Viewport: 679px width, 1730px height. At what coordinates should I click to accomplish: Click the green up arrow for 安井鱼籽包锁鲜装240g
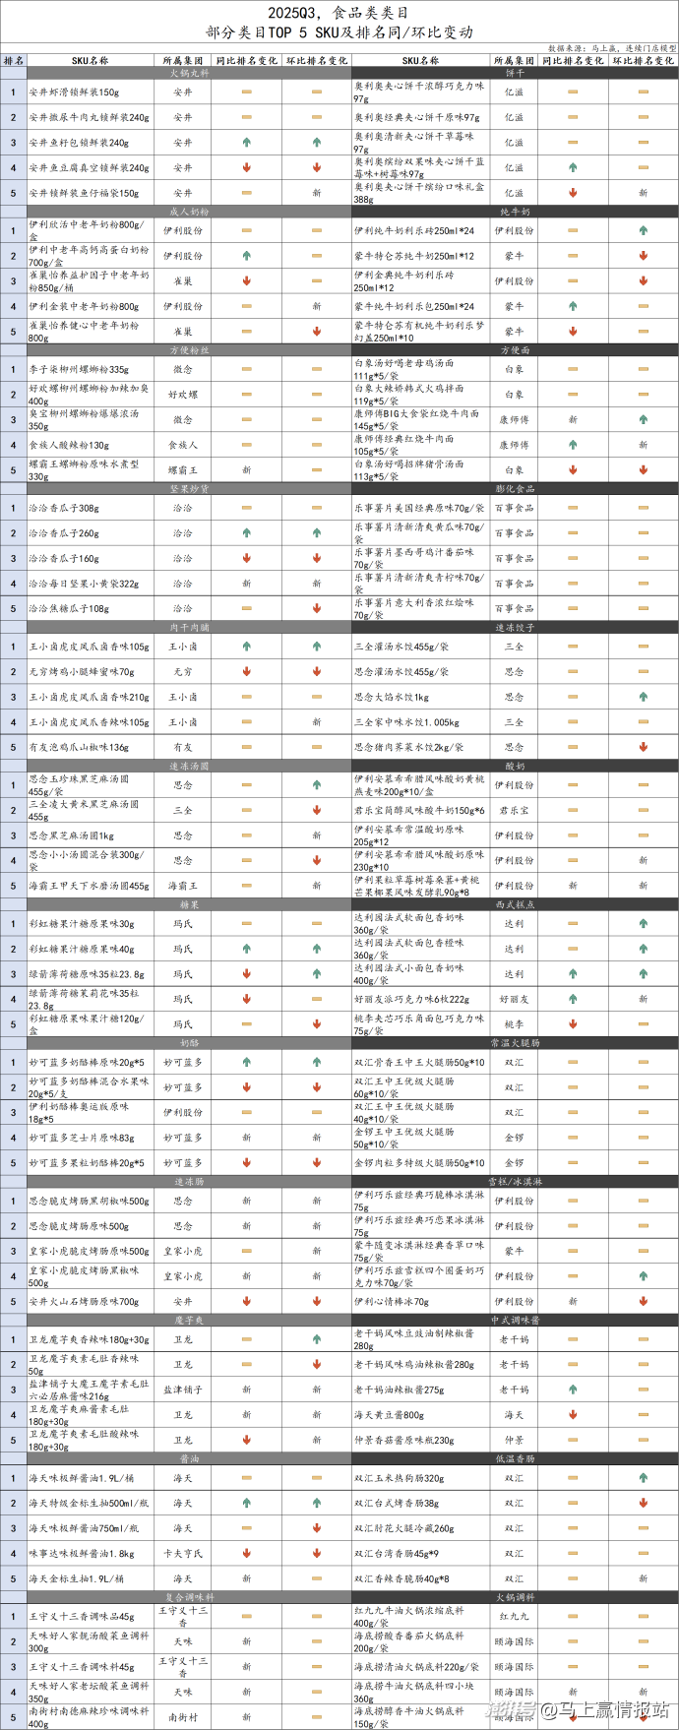click(x=246, y=143)
